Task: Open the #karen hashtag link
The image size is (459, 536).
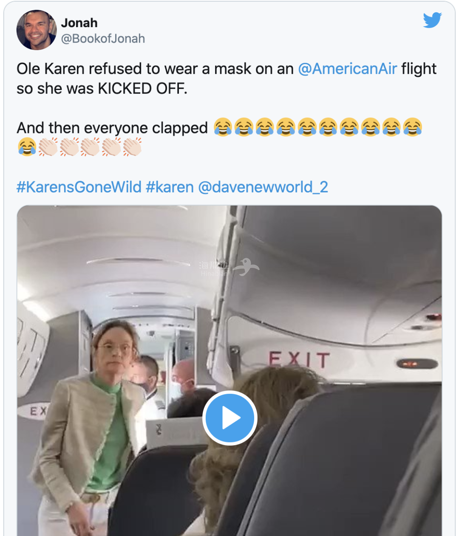Action: coord(170,187)
